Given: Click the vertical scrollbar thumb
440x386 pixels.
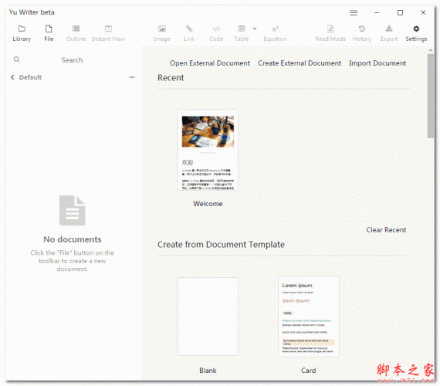Looking at the screenshot, I should click(x=431, y=96).
